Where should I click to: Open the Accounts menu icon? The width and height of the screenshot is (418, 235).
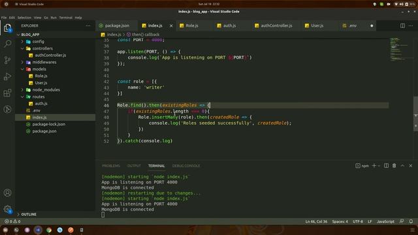coord(7,193)
